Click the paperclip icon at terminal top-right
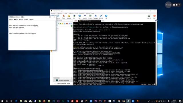The width and height of the screenshot is (183, 103). (156, 20)
